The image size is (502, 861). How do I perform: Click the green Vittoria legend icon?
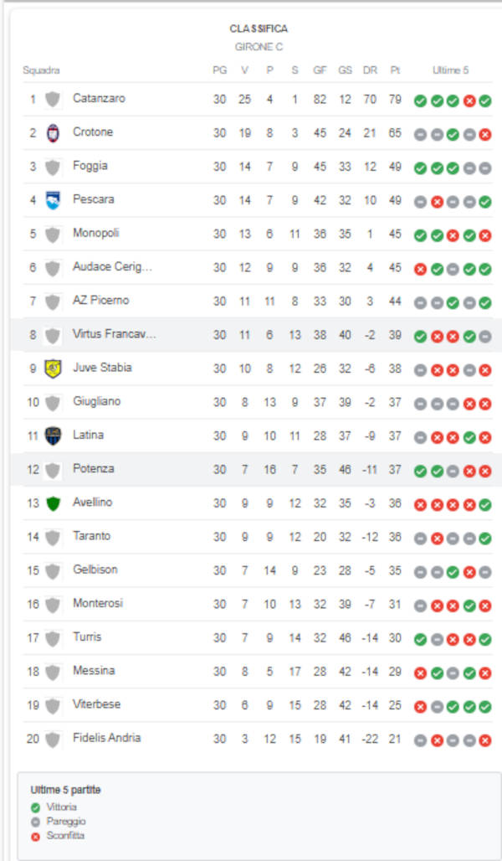point(36,807)
